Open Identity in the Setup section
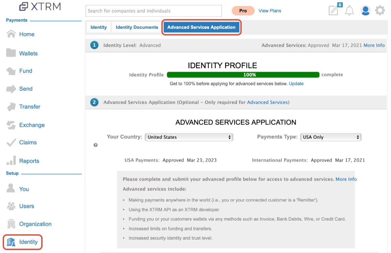Screen dimensions: 391x253 (x=28, y=242)
